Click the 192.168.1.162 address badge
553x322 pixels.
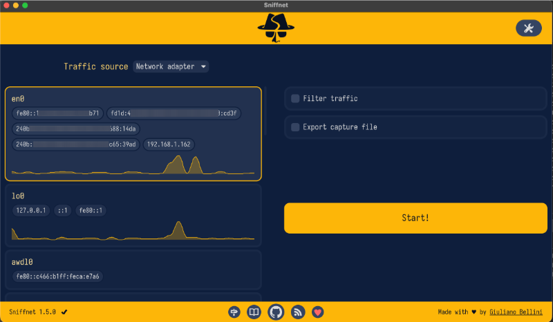[169, 144]
